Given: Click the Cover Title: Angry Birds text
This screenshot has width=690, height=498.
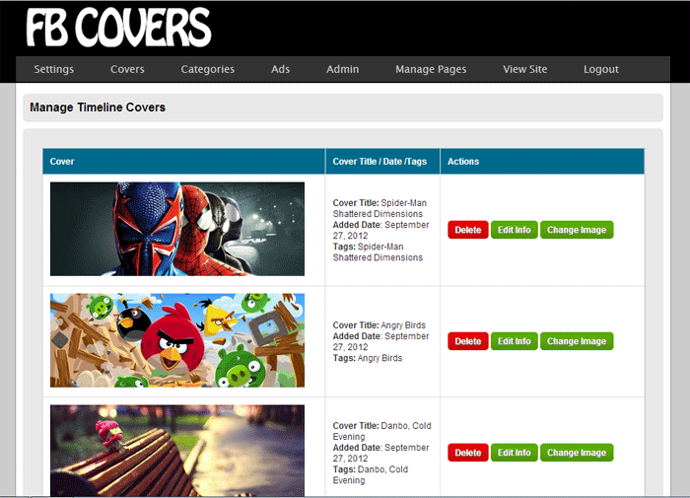Looking at the screenshot, I should 379,325.
